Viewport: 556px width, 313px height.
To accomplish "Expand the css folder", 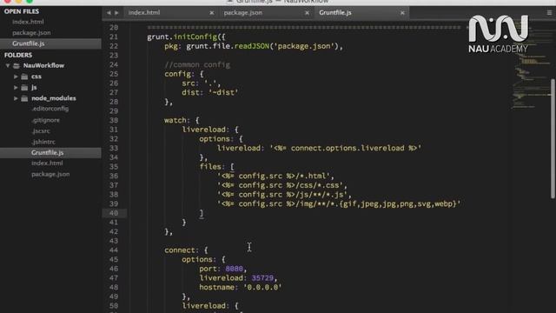I will point(16,77).
